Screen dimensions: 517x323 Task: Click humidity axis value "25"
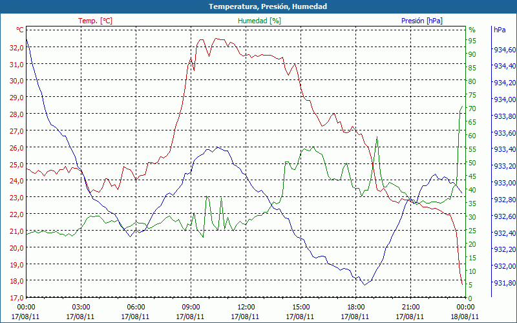pyautogui.click(x=472, y=231)
